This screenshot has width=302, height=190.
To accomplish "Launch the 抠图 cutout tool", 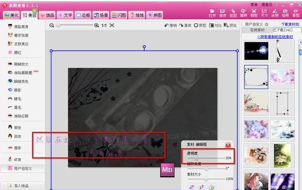I will click(x=233, y=13).
